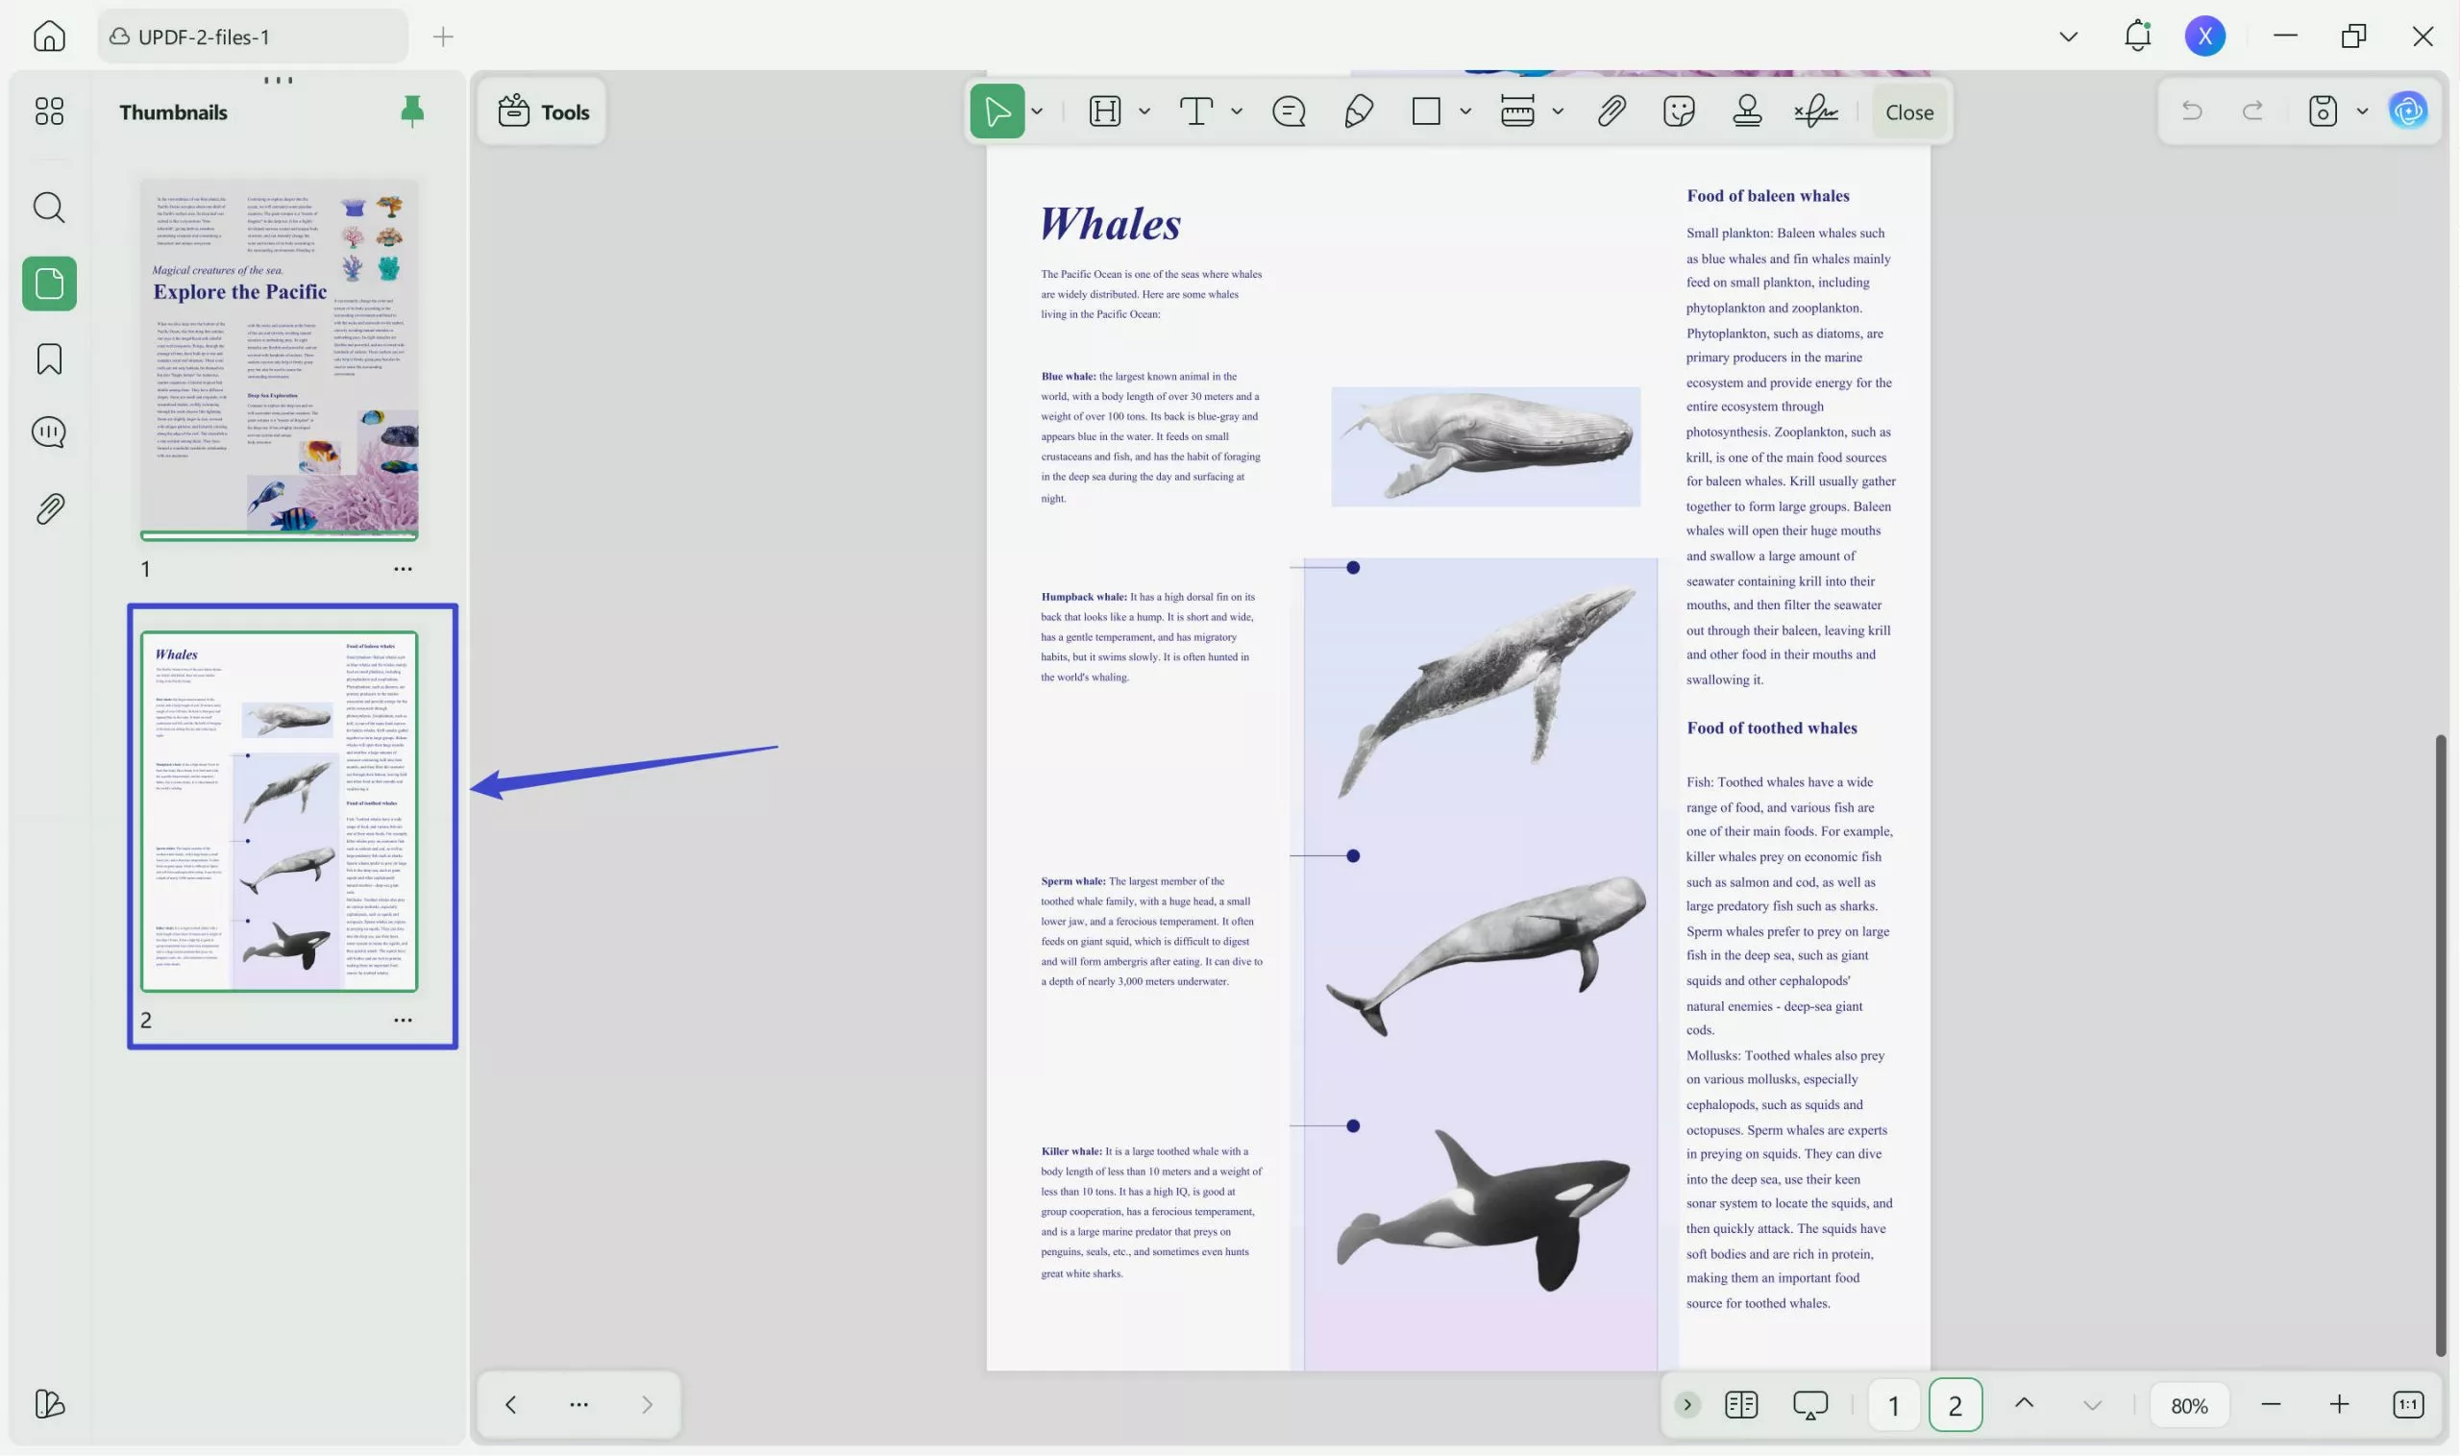Toggle the page display layout icon

point(1740,1405)
